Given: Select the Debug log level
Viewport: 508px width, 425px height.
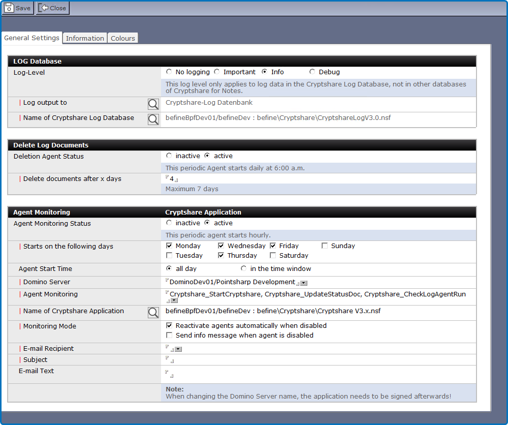Looking at the screenshot, I should point(312,72).
